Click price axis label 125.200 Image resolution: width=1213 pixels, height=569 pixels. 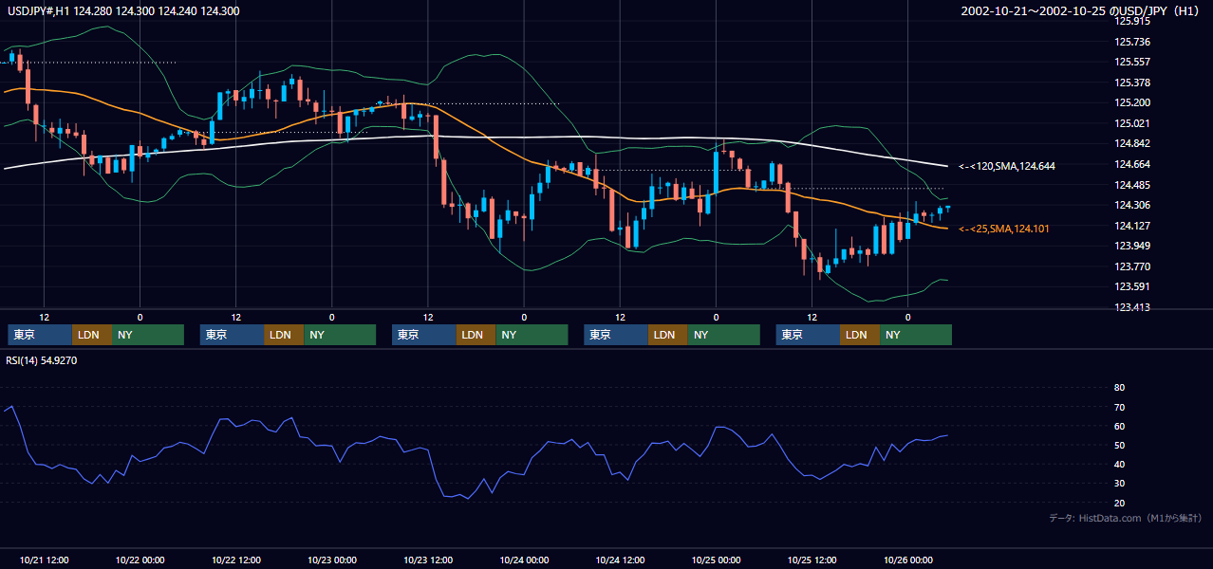click(x=1132, y=102)
